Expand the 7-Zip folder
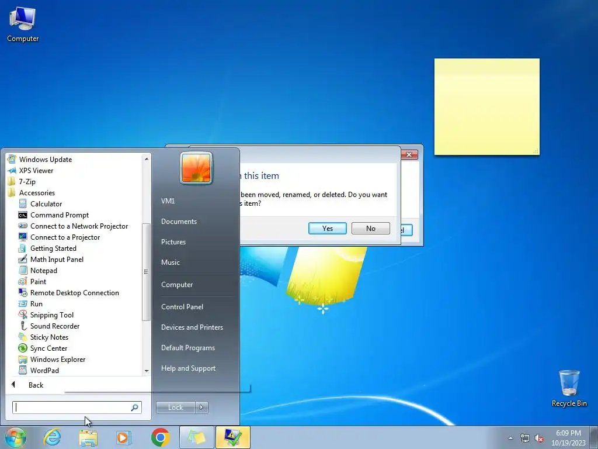Screen dimensions: 598x449 click(x=27, y=181)
